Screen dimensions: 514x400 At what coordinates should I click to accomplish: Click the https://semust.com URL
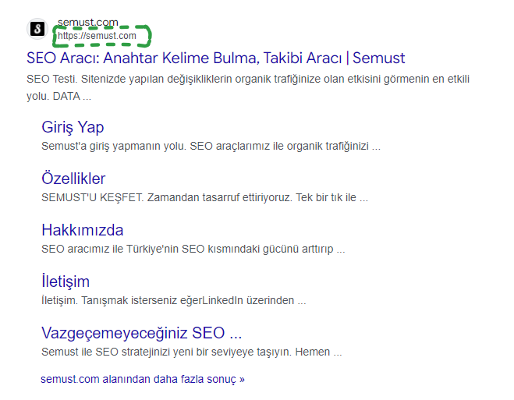(97, 36)
